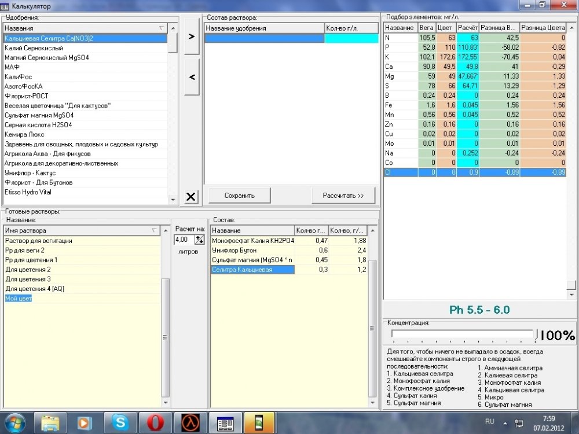
Task: Sort solutions by Имя раствора column header
Action: tap(82, 230)
